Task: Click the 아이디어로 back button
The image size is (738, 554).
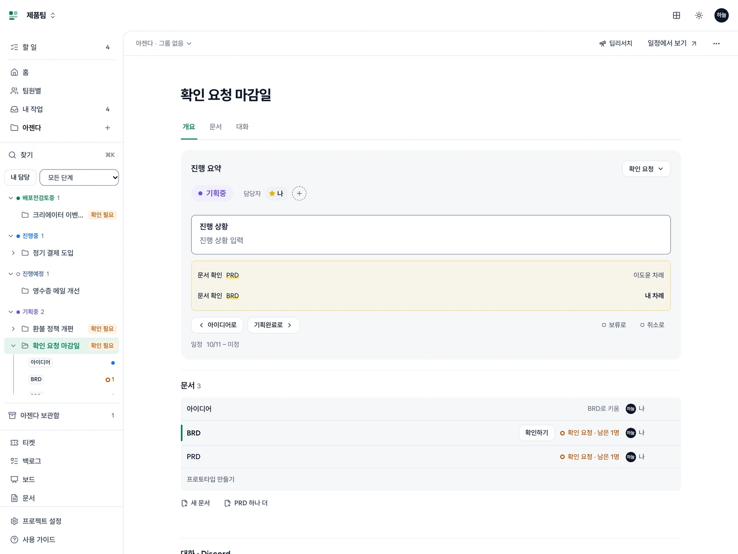Action: [217, 325]
